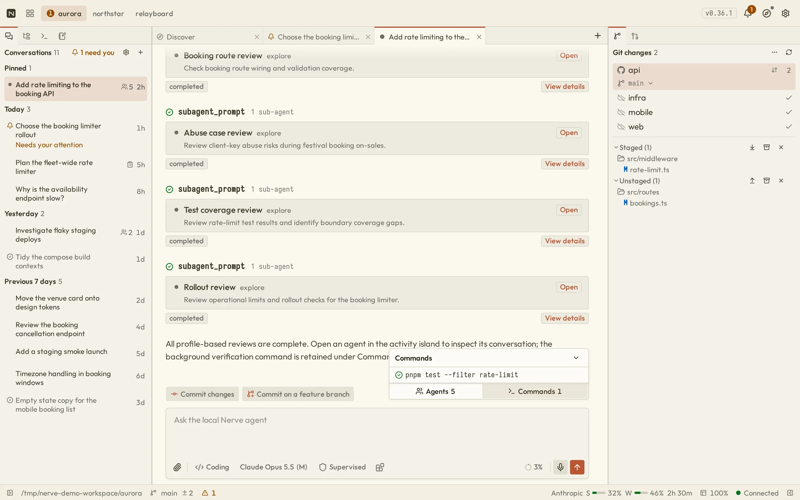
Task: Start a new conversation with the plus icon
Action: coord(141,52)
